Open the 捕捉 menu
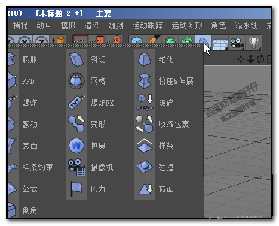The width and height of the screenshot is (279, 226). click(x=20, y=25)
